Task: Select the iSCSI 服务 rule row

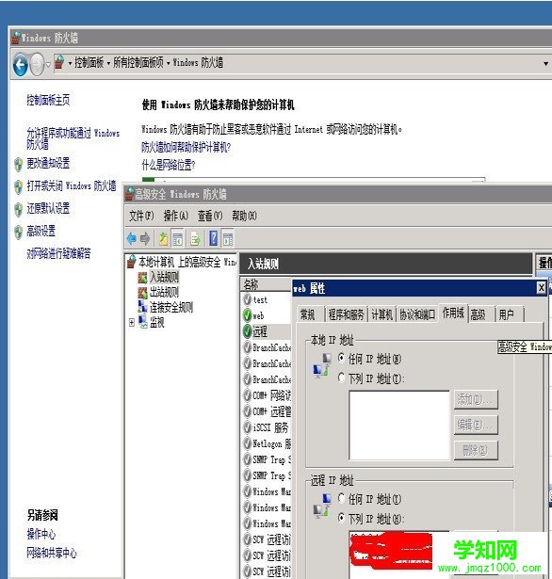Action: [x=266, y=427]
